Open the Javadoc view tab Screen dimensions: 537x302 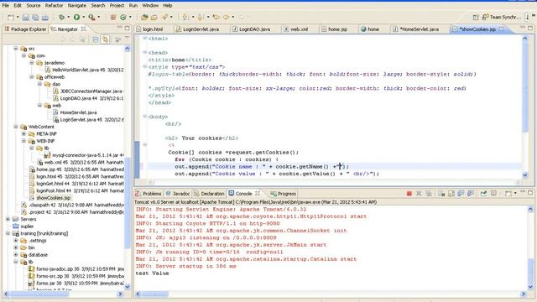click(178, 194)
